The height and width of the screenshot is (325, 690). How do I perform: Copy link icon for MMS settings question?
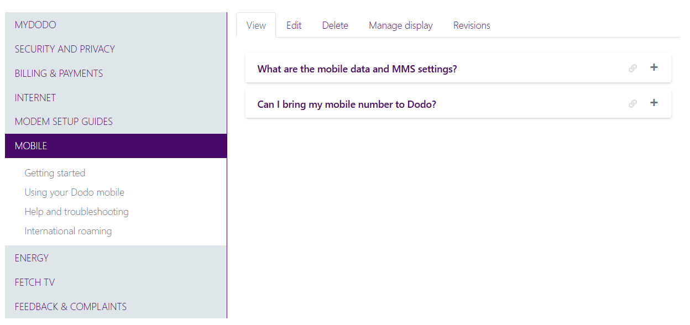tap(632, 69)
